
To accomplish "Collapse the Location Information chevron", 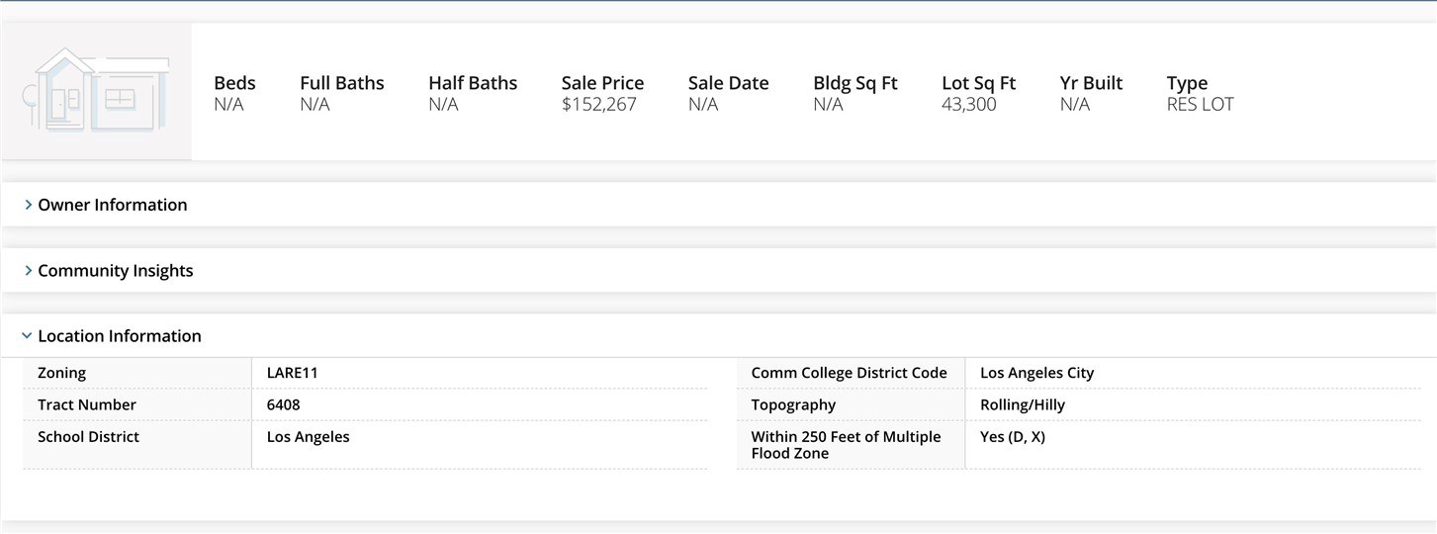I will [x=27, y=336].
